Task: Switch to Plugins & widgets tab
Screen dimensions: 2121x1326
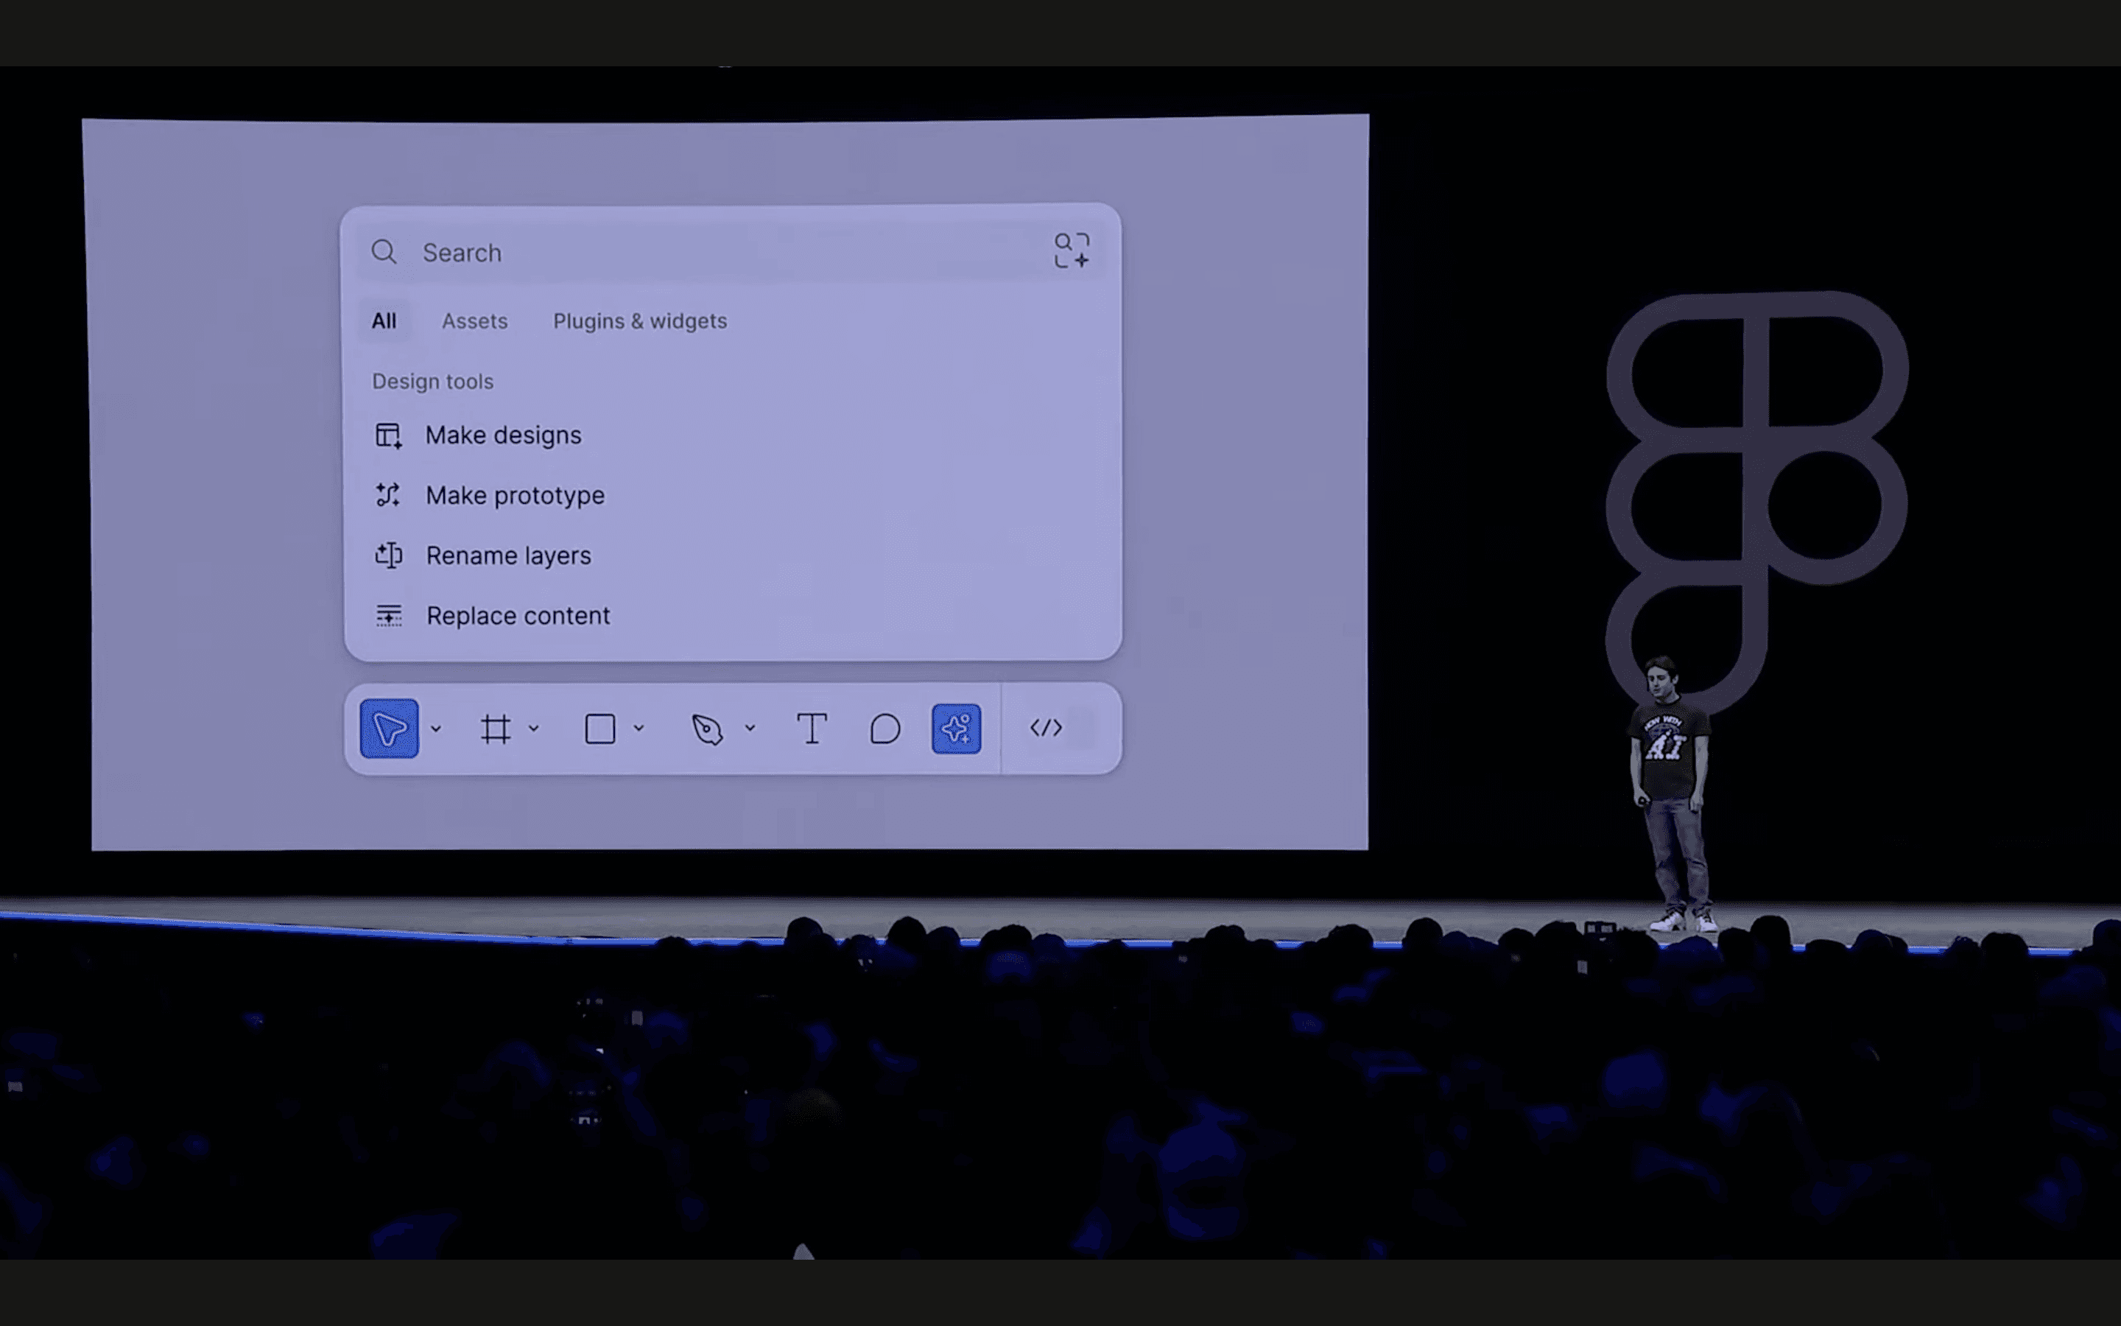Action: click(x=640, y=321)
